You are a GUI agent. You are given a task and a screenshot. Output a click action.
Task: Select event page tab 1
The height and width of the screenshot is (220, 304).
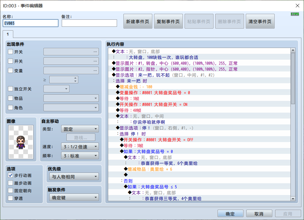pos(8,34)
